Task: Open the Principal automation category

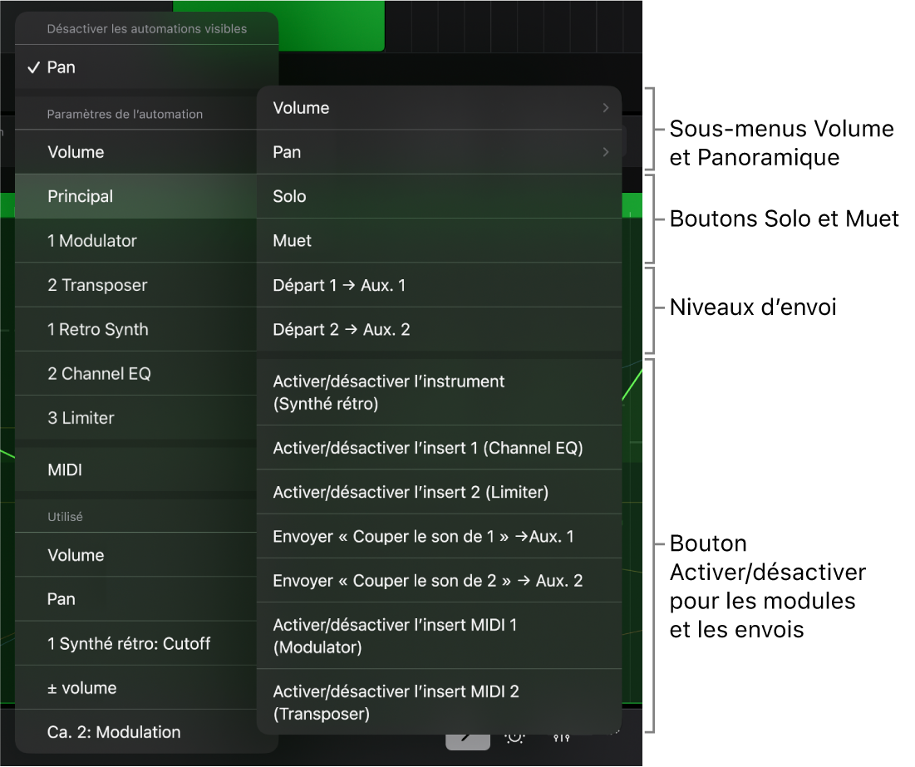Action: pyautogui.click(x=80, y=196)
